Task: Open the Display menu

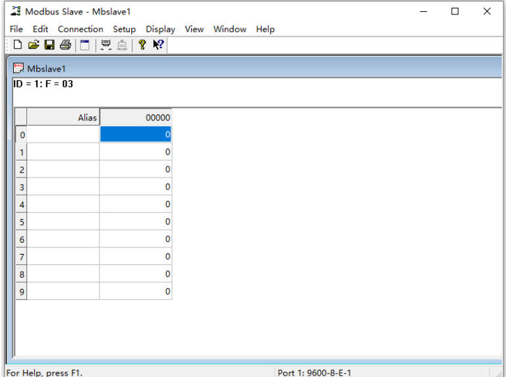Action: pos(160,29)
